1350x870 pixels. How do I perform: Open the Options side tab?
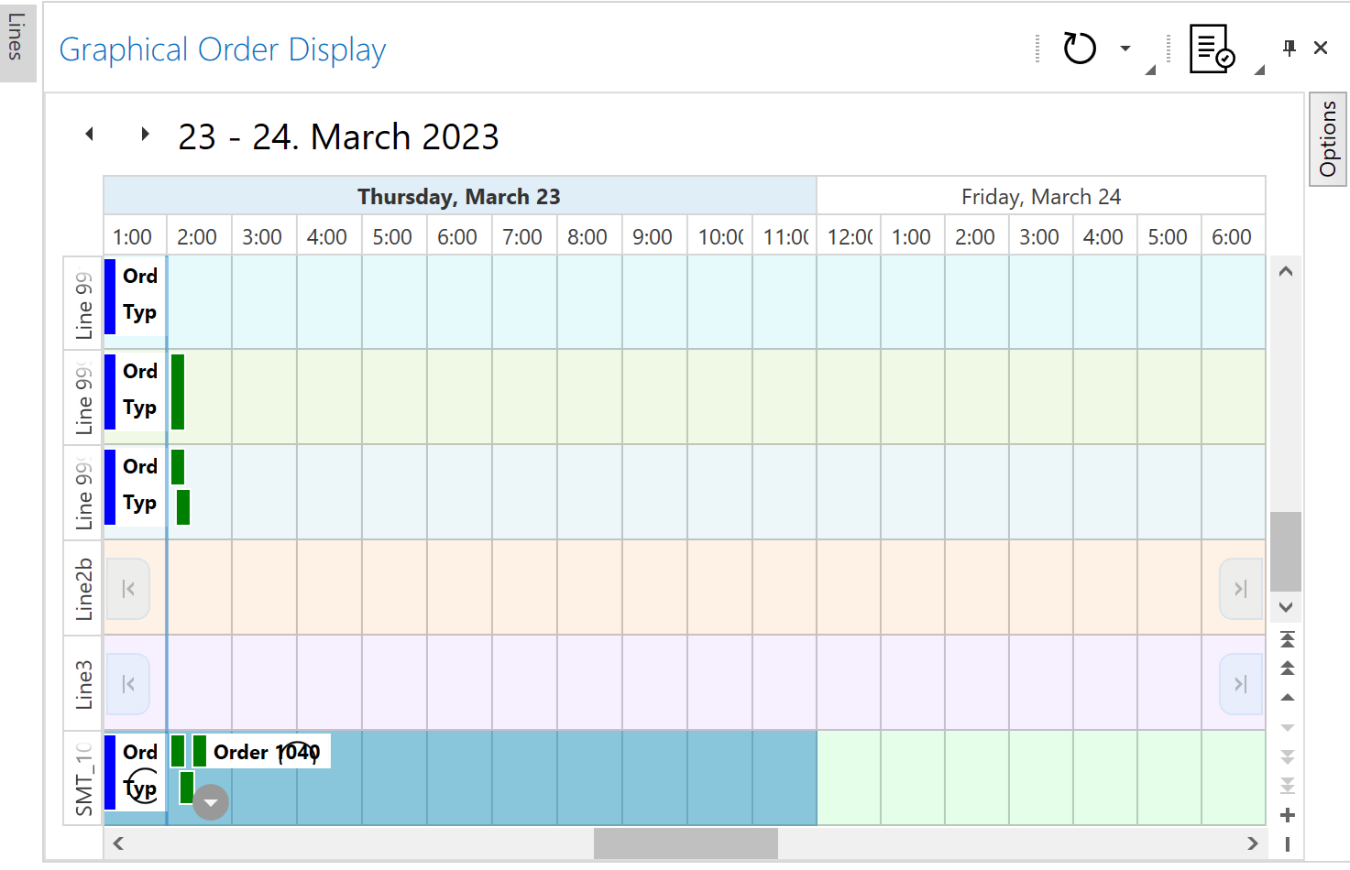coord(1327,139)
